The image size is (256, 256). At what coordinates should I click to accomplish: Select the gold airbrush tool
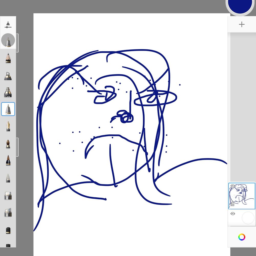[8, 92]
